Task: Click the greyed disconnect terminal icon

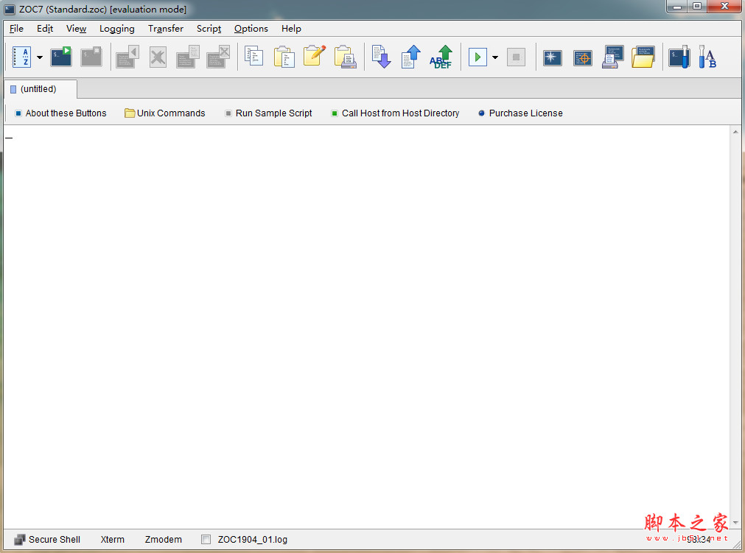Action: click(x=91, y=57)
